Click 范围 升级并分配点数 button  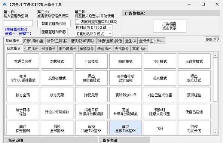click(126, 112)
